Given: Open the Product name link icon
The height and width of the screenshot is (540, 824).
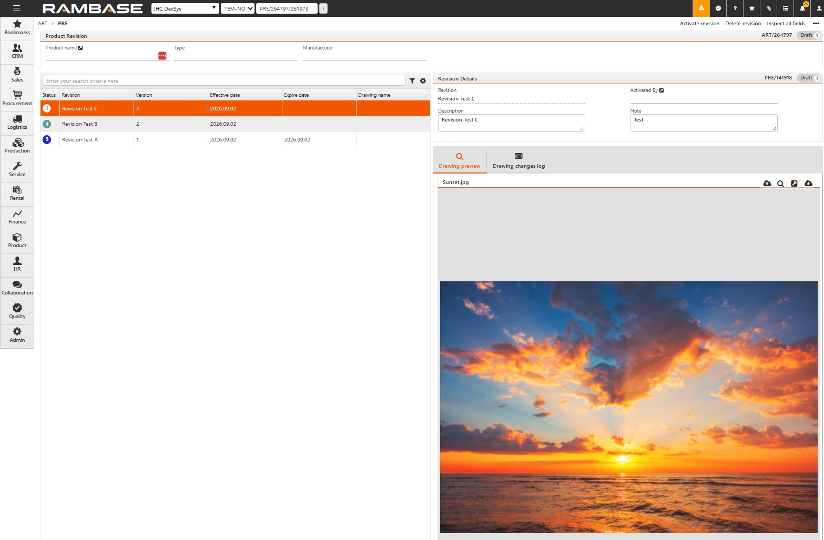Looking at the screenshot, I should tap(80, 48).
